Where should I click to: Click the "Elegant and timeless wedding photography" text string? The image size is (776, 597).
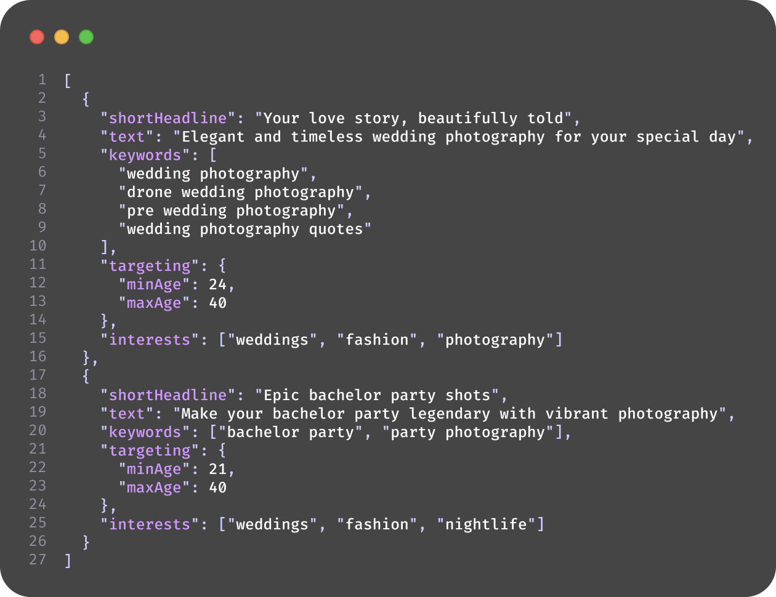455,137
